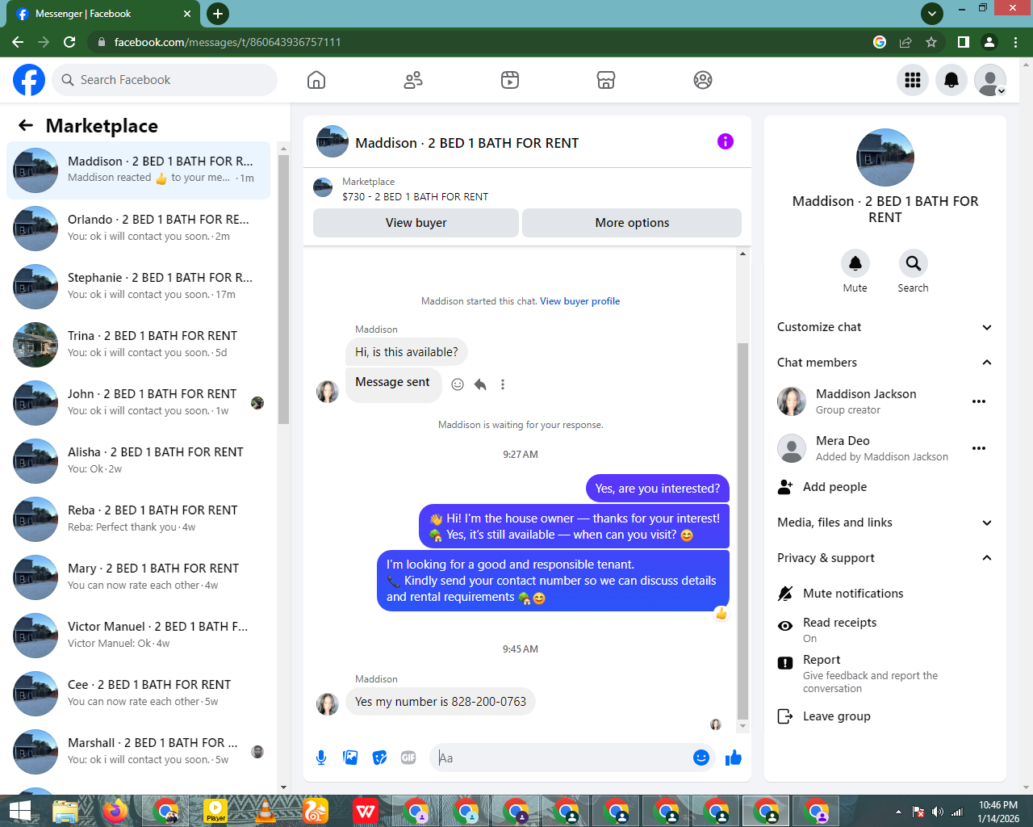The height and width of the screenshot is (827, 1033).
Task: Click Add people
Action: coord(885,487)
